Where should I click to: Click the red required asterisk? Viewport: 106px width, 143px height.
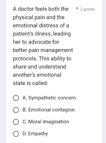coord(77,9)
